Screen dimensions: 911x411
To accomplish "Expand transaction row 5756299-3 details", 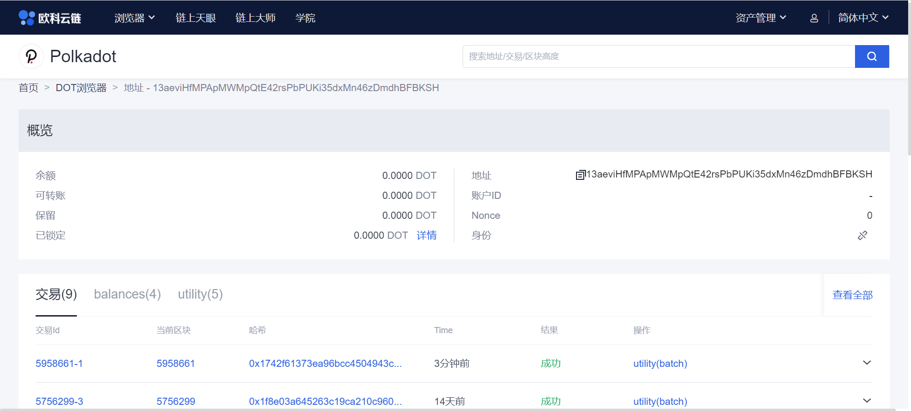I will coord(867,401).
